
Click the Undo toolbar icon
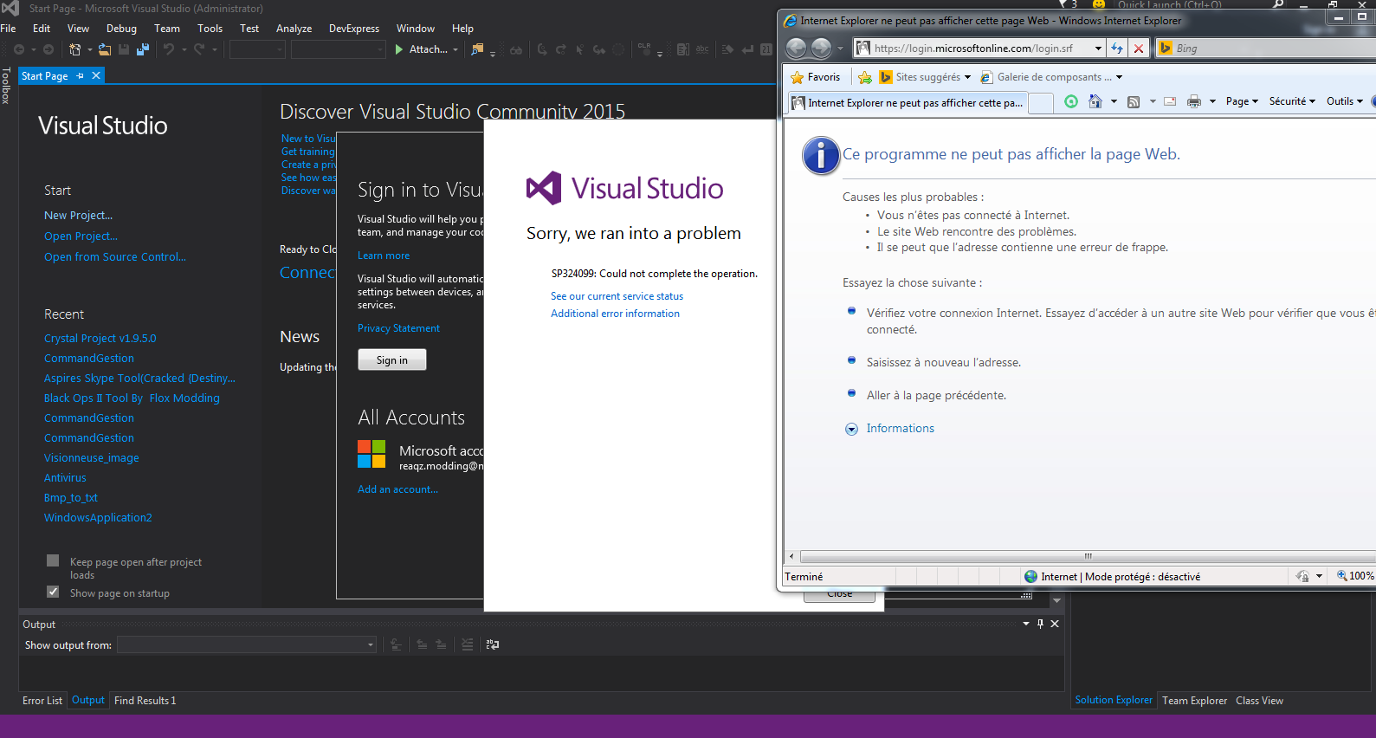tap(169, 49)
